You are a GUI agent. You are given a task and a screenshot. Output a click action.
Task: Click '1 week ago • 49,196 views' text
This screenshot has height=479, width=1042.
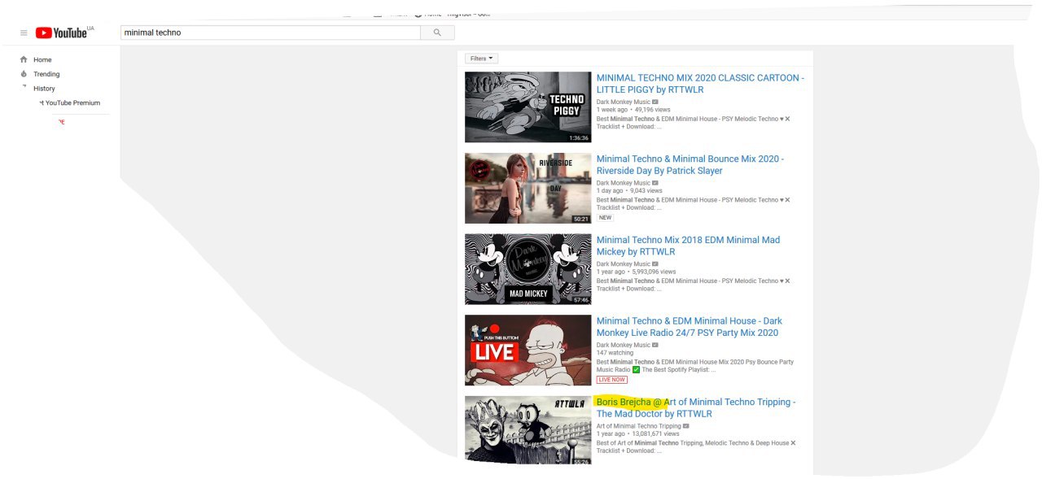[x=633, y=110]
